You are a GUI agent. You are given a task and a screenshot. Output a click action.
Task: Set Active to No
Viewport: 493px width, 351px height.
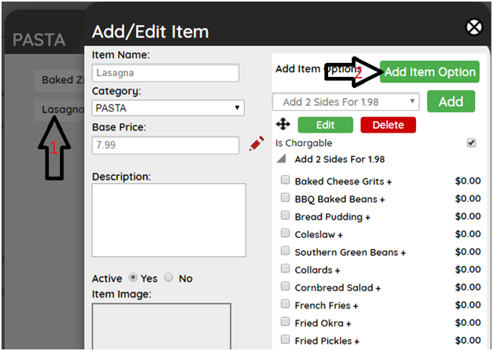pos(172,278)
